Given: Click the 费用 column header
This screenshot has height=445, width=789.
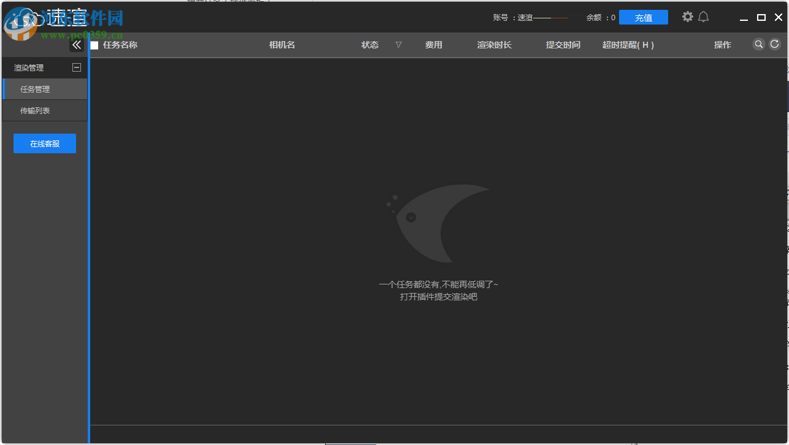Looking at the screenshot, I should pos(434,44).
